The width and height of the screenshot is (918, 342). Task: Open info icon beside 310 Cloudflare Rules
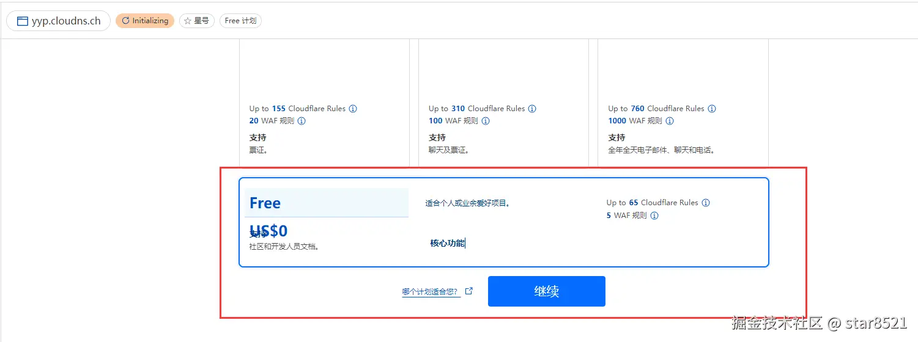click(x=532, y=109)
